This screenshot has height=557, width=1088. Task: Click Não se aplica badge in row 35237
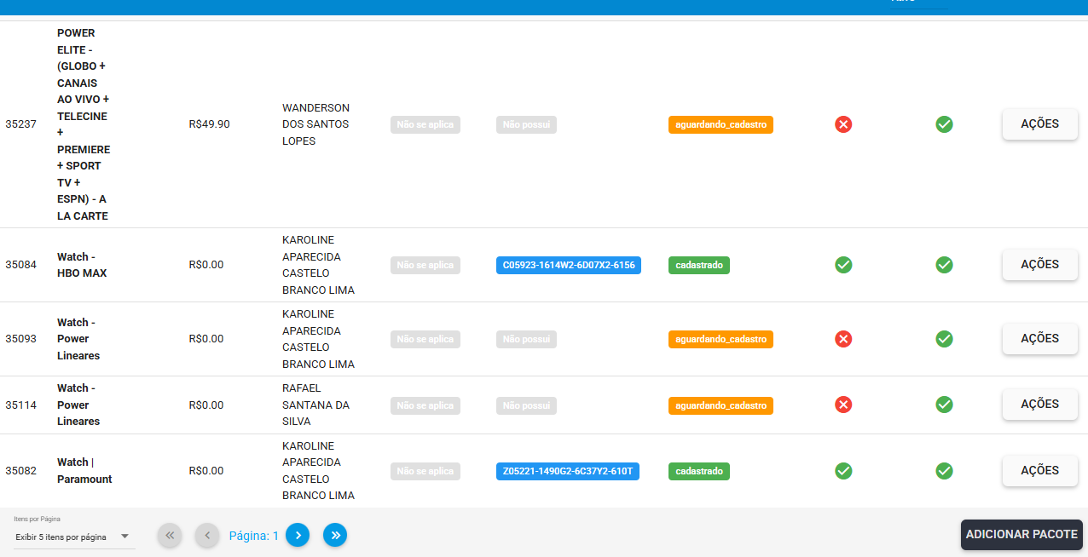(425, 124)
